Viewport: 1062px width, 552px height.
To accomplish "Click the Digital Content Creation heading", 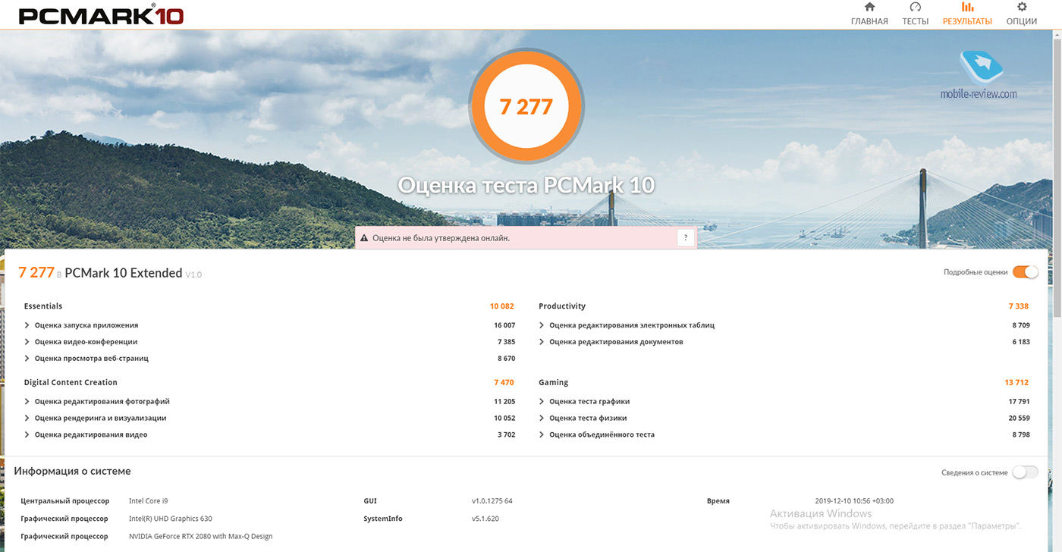I will click(71, 383).
